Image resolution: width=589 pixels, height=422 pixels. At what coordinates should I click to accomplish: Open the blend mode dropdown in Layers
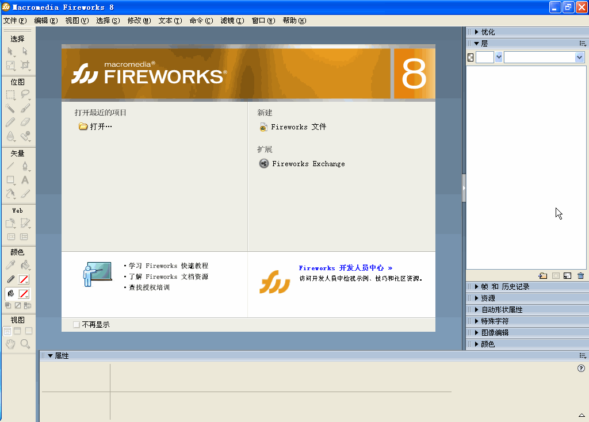coord(579,57)
